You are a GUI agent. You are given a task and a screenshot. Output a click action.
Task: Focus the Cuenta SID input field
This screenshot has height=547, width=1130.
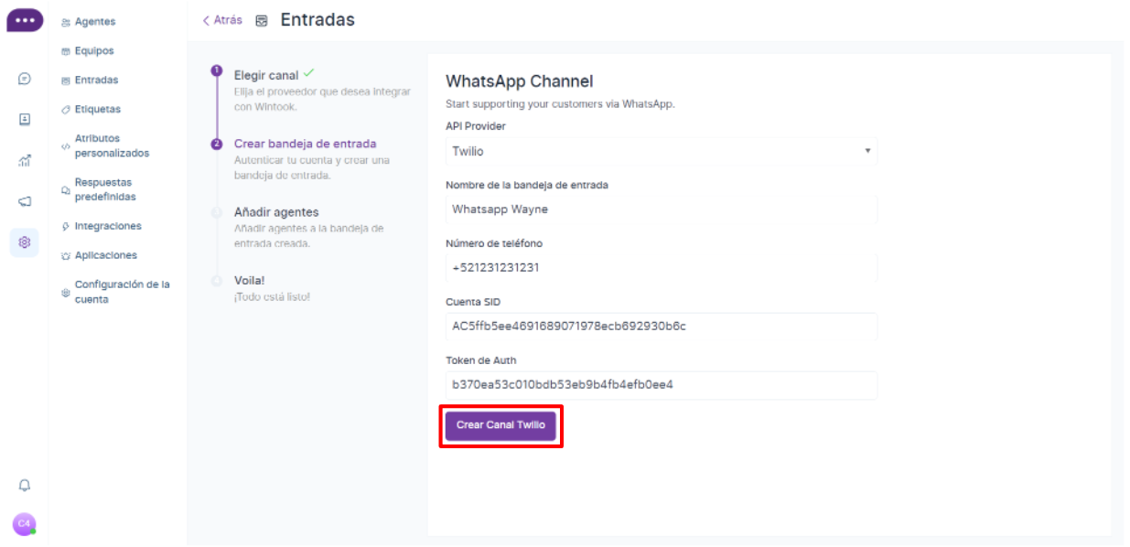tap(660, 327)
